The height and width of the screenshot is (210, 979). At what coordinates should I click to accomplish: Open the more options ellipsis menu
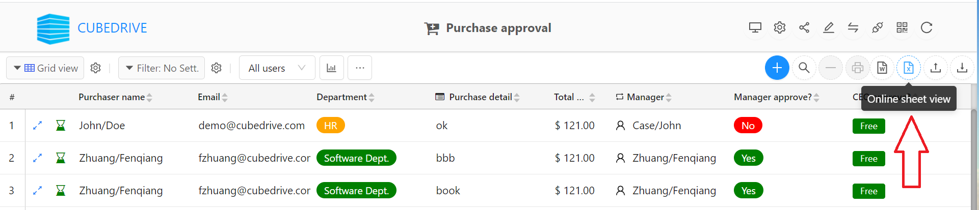(x=360, y=68)
